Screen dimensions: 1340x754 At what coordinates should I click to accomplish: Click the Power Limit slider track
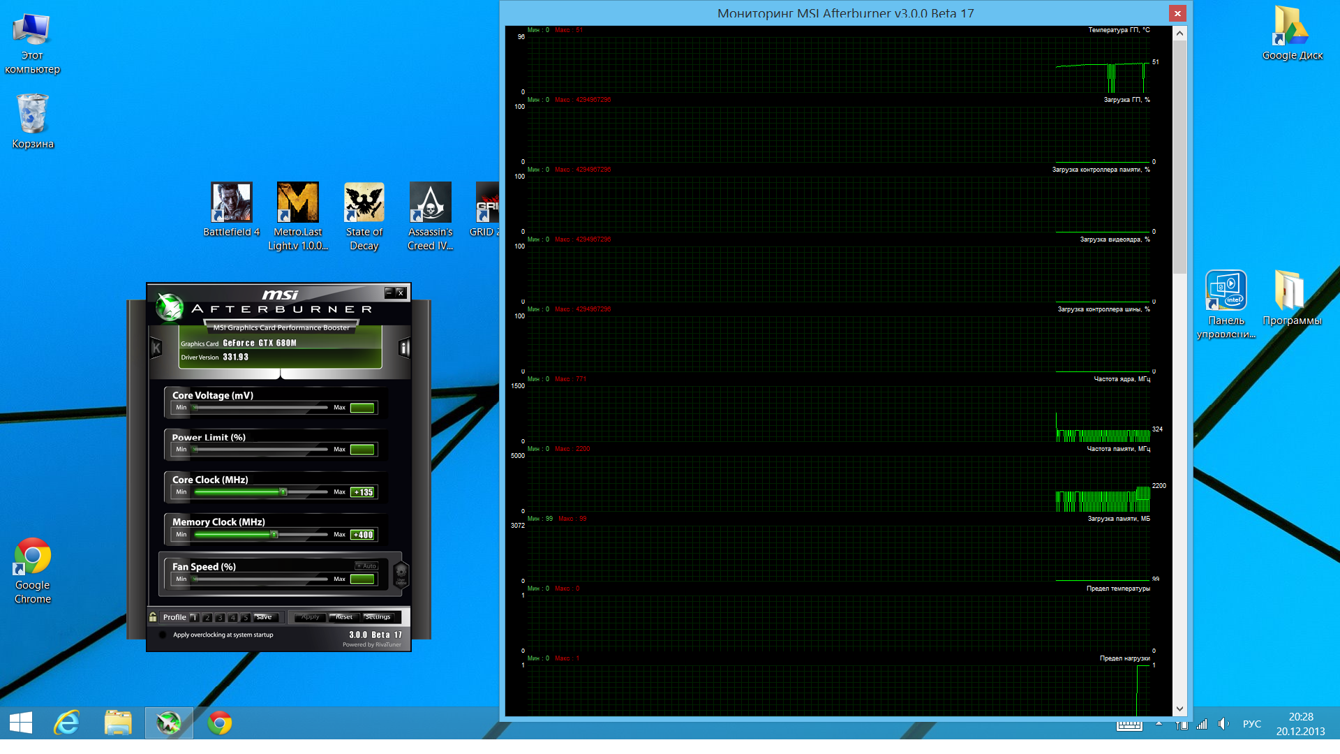tap(261, 450)
